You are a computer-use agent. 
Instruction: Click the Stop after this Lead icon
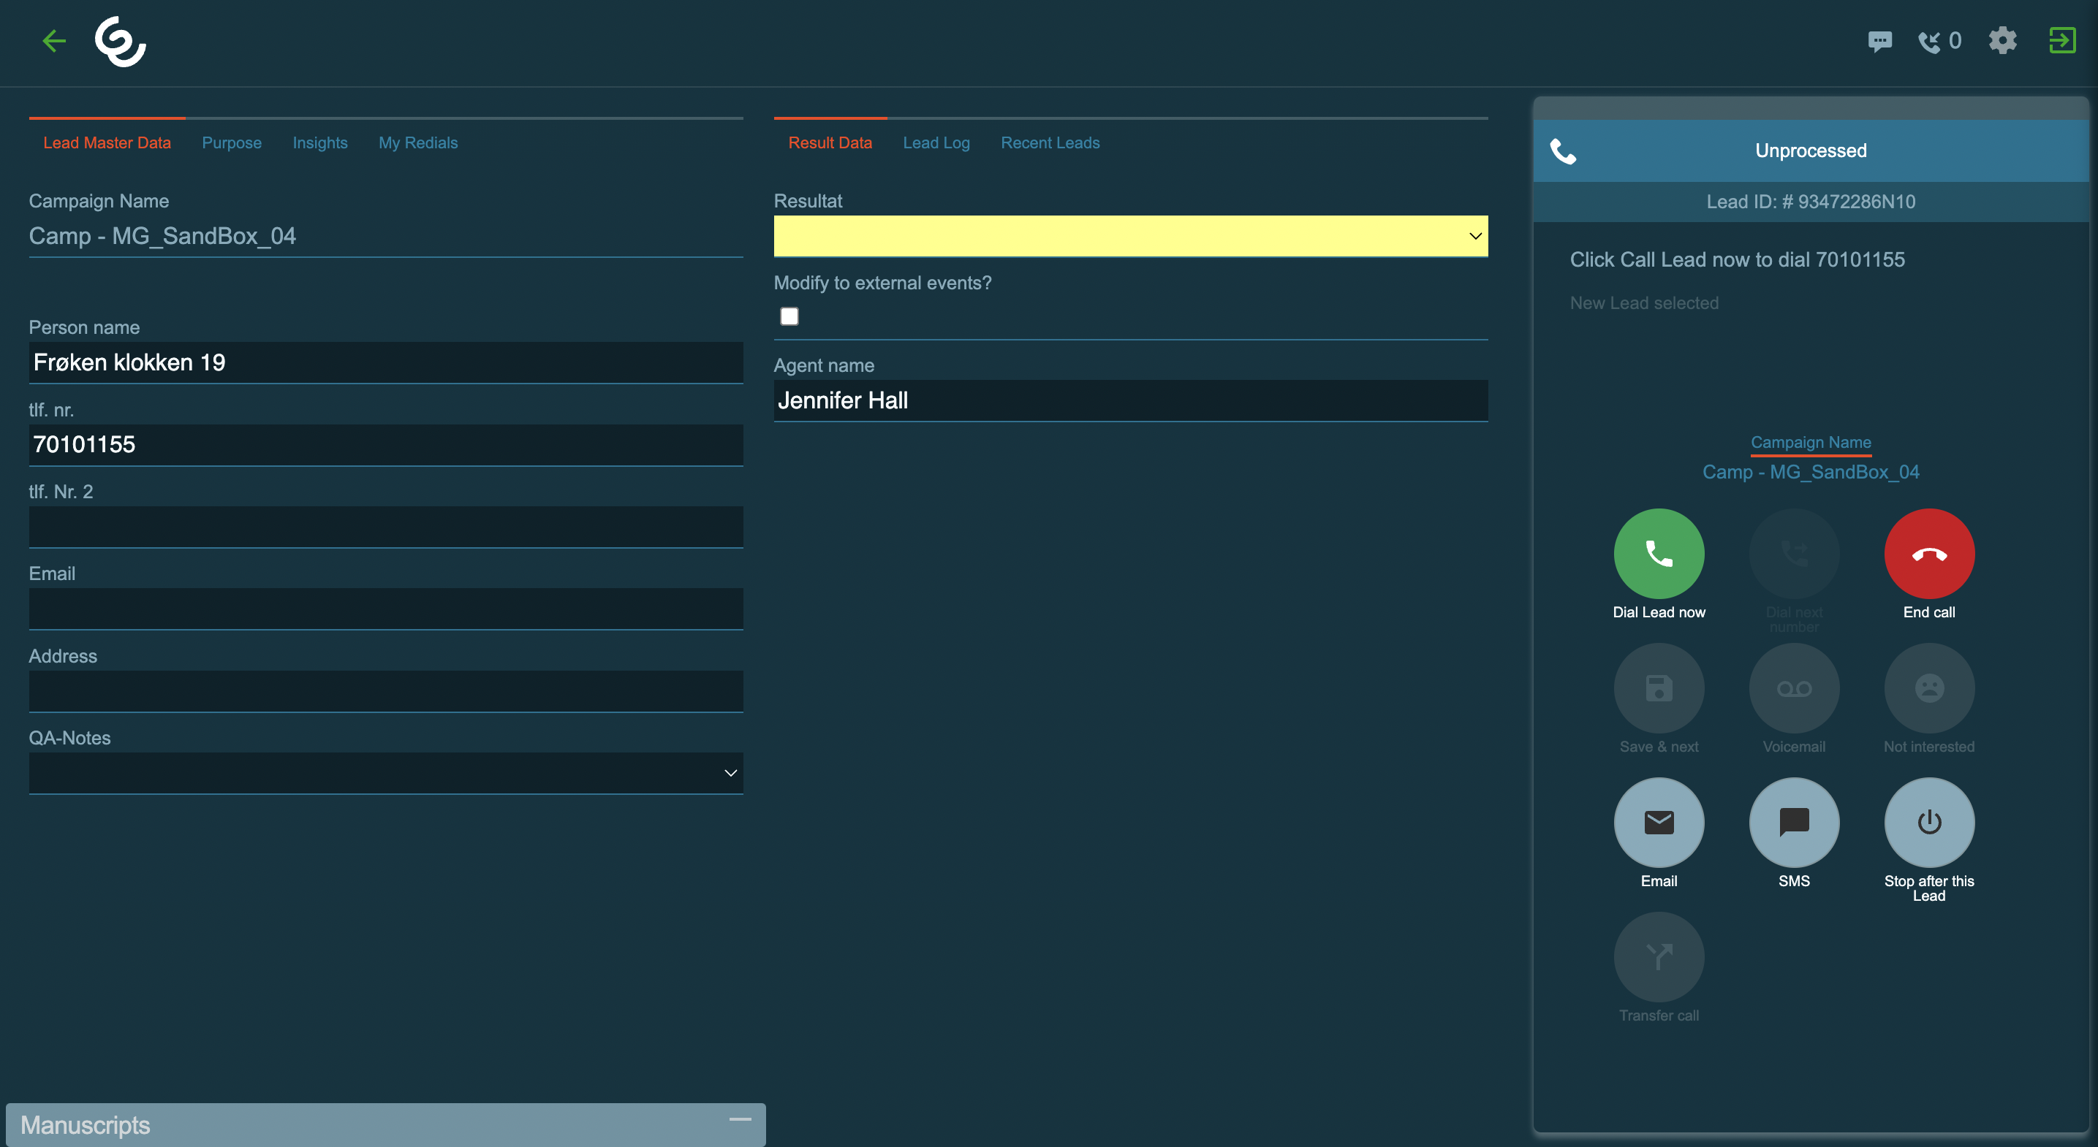(1928, 822)
